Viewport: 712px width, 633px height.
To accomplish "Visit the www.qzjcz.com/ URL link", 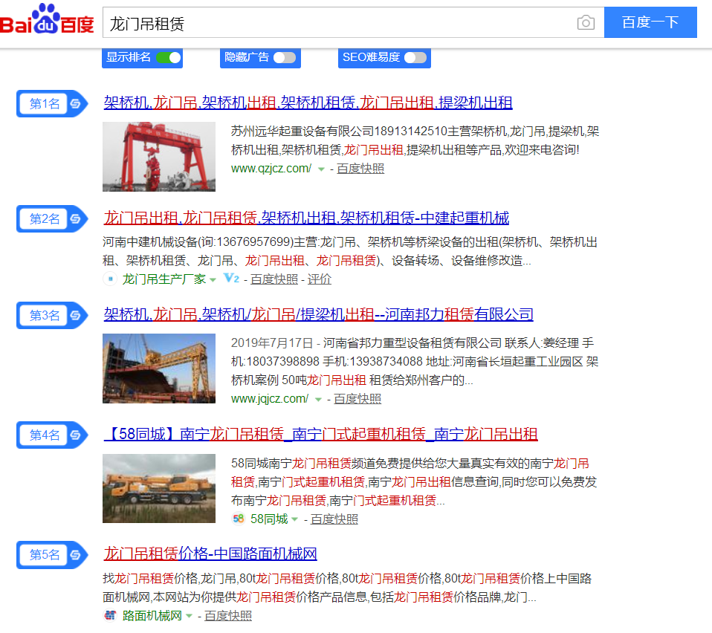I will (271, 169).
